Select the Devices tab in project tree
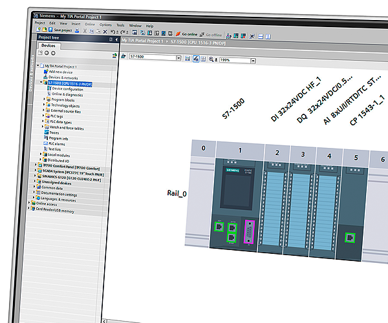388x323 pixels. [48, 45]
